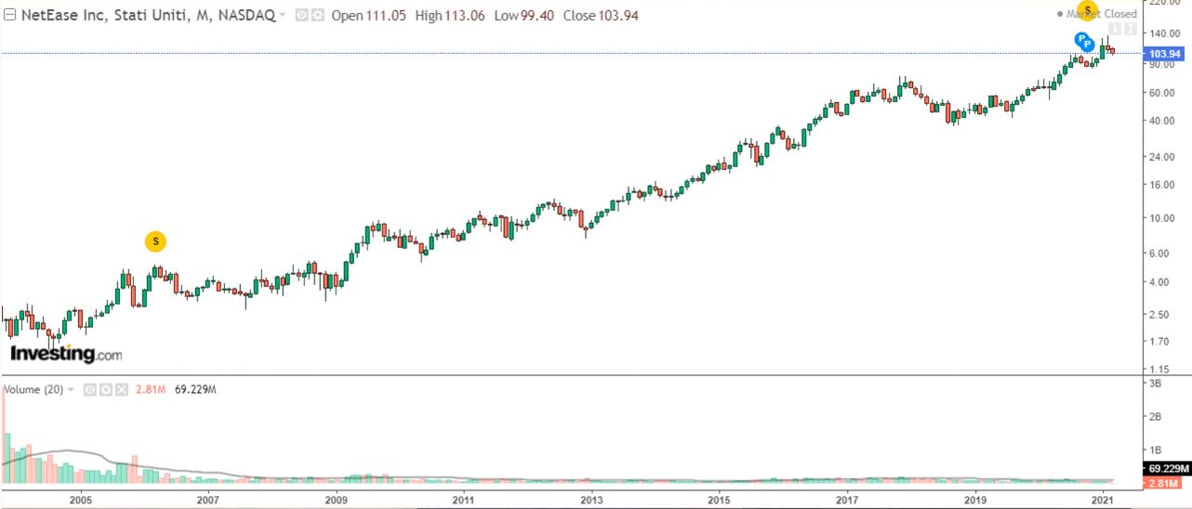This screenshot has width=1192, height=509.
Task: Click the 2005 label on time axis
Action: pyautogui.click(x=80, y=500)
